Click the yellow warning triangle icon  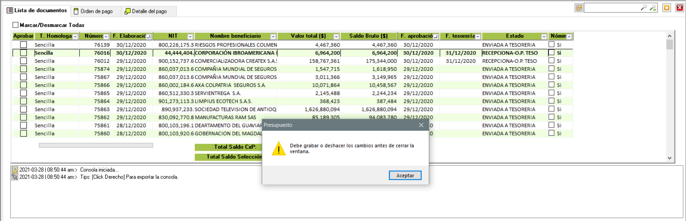point(279,149)
